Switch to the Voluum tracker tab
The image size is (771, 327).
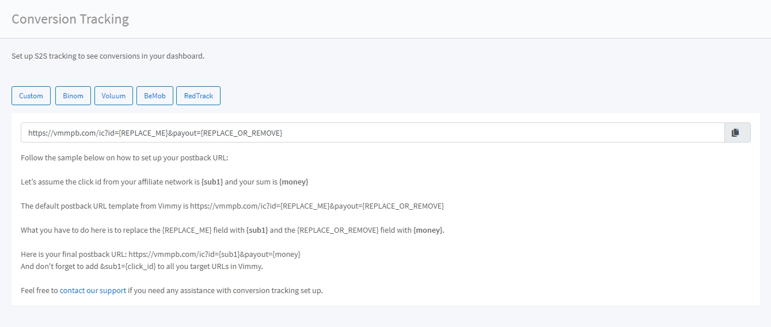(113, 96)
